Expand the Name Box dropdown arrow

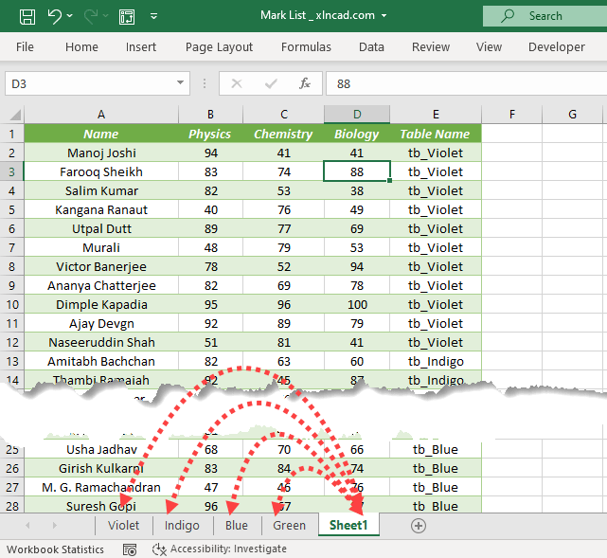[180, 82]
